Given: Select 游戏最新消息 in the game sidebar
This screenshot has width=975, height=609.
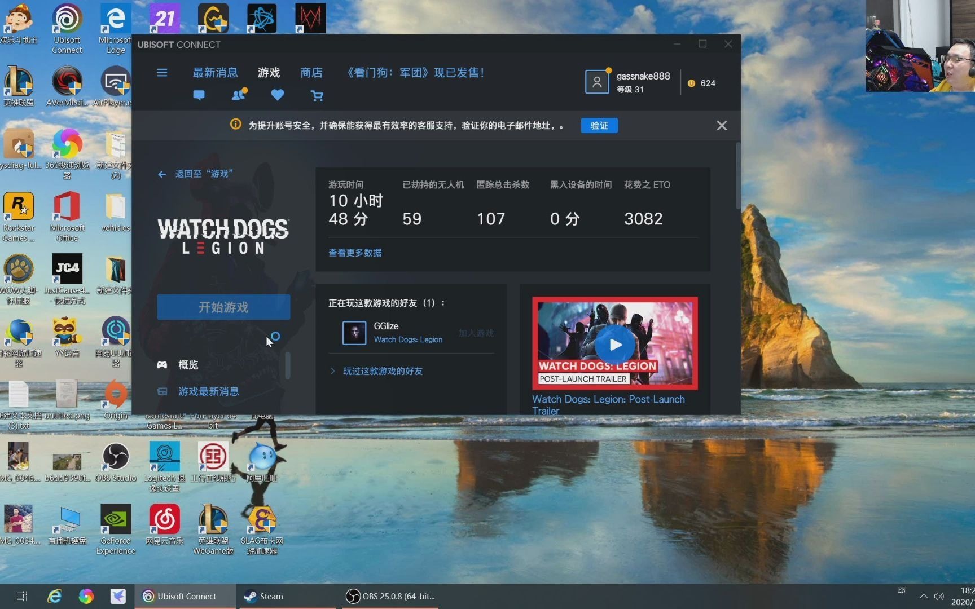Looking at the screenshot, I should (197, 391).
